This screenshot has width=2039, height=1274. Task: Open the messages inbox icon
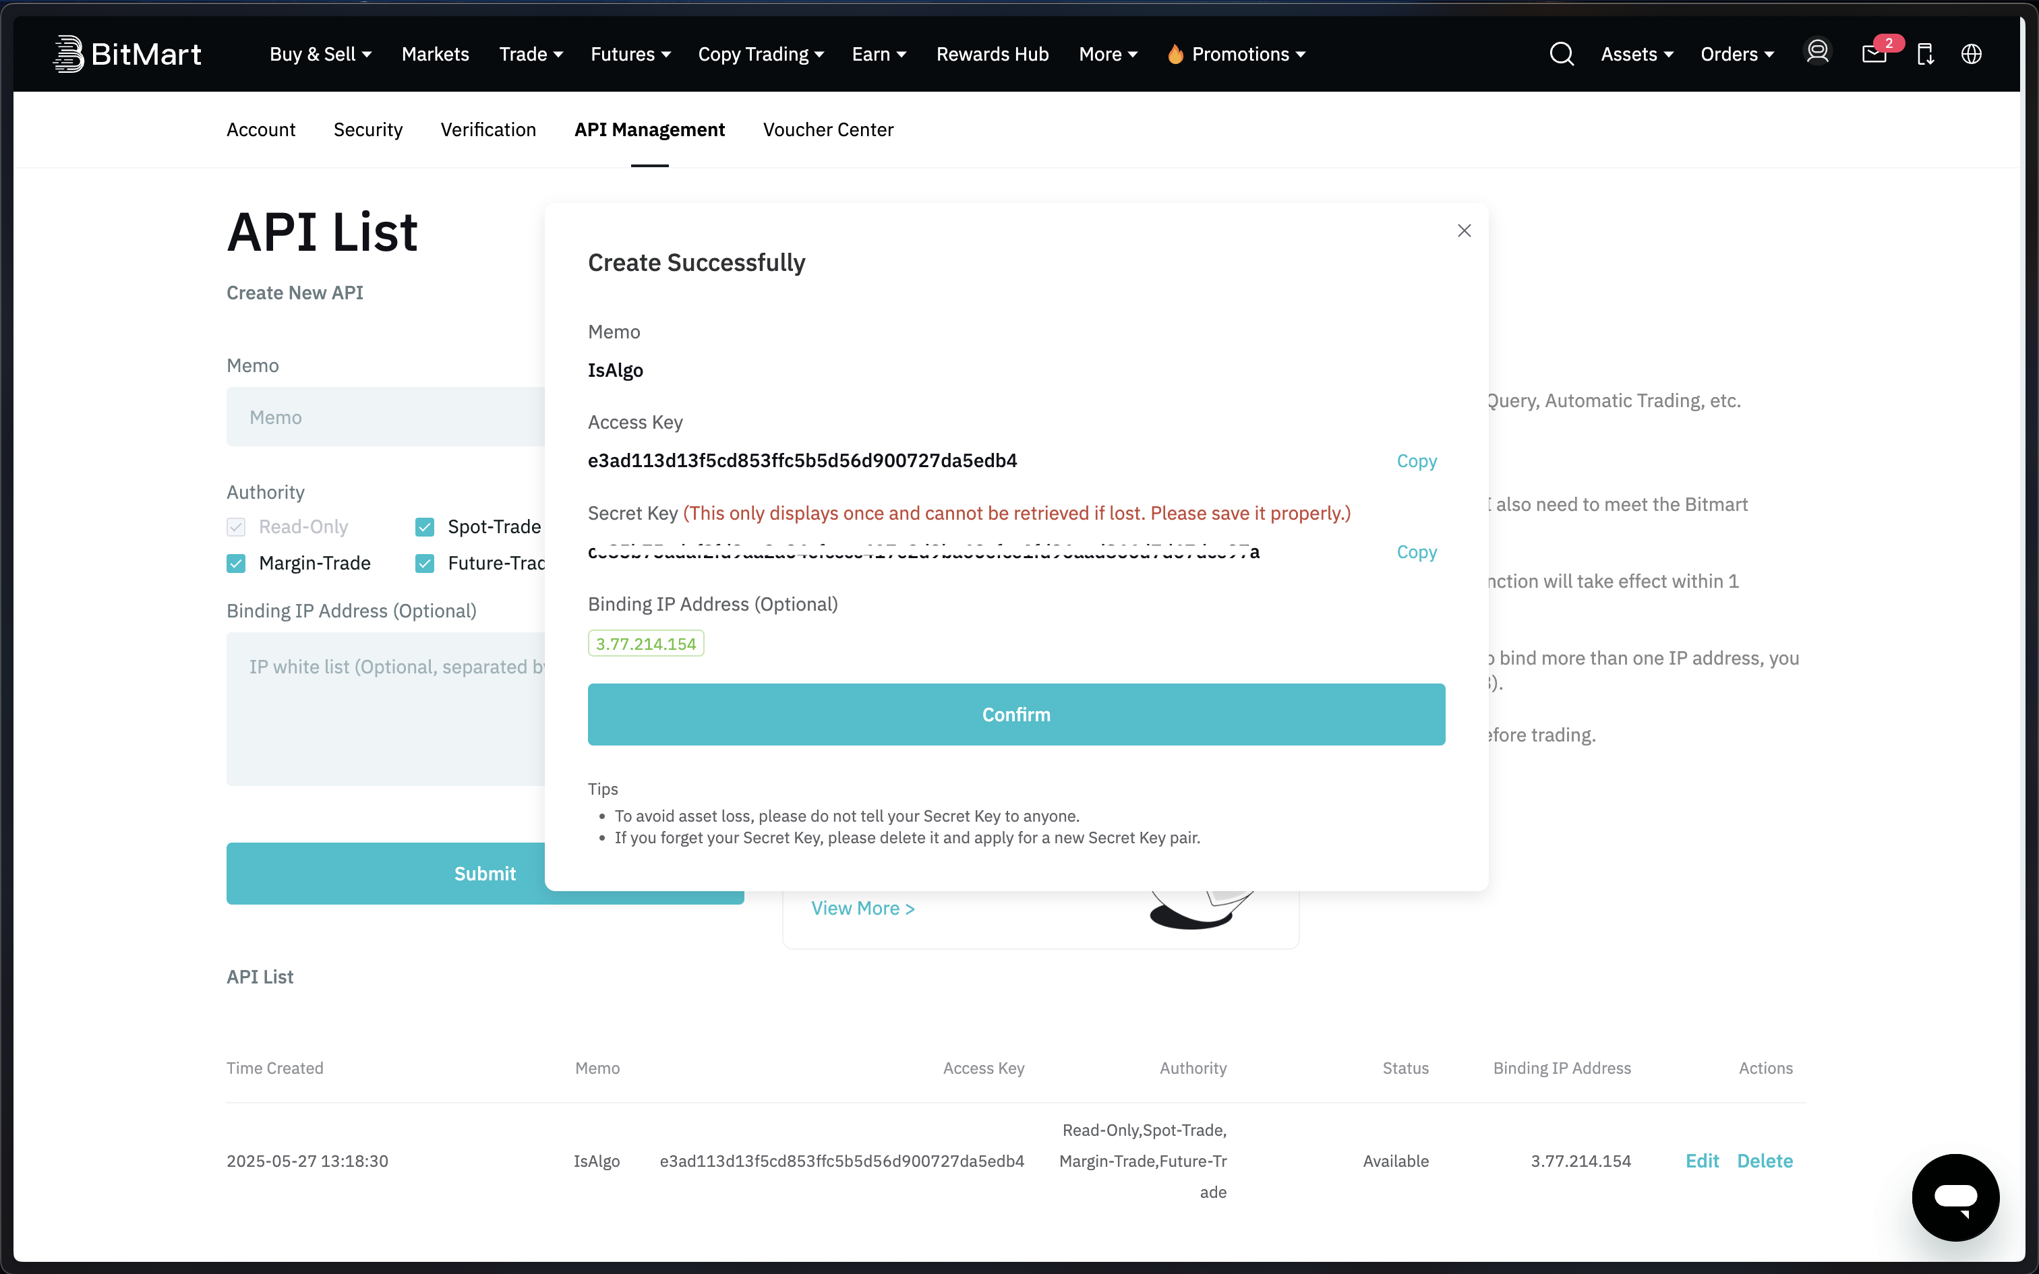click(x=1874, y=54)
